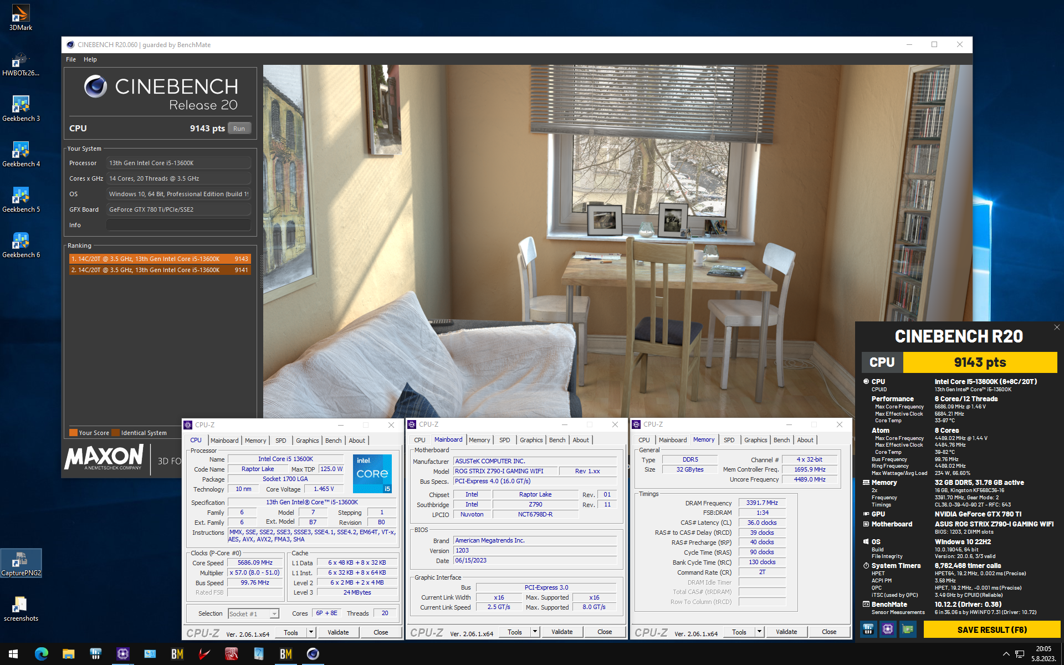Switch to the purple CPU-Z taskbar icon
The width and height of the screenshot is (1064, 665).
tap(122, 654)
